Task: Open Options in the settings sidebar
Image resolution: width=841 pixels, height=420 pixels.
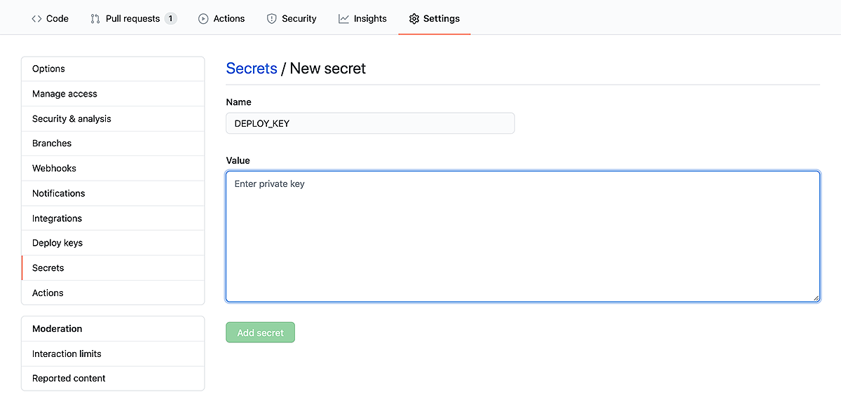Action: 113,69
